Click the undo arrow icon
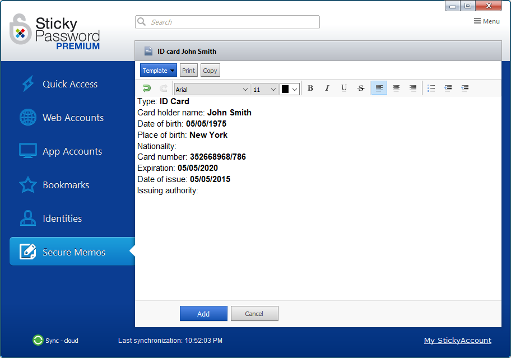This screenshot has width=511, height=358. pyautogui.click(x=147, y=89)
